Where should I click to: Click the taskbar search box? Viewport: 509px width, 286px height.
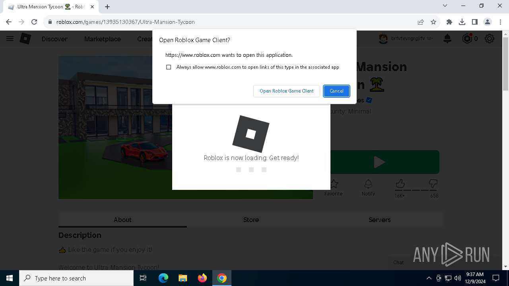(x=76, y=278)
